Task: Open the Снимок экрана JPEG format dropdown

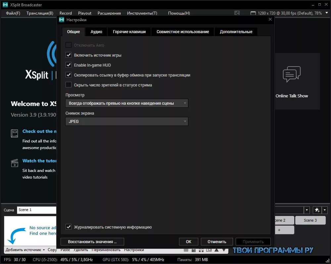Action: click(x=185, y=121)
